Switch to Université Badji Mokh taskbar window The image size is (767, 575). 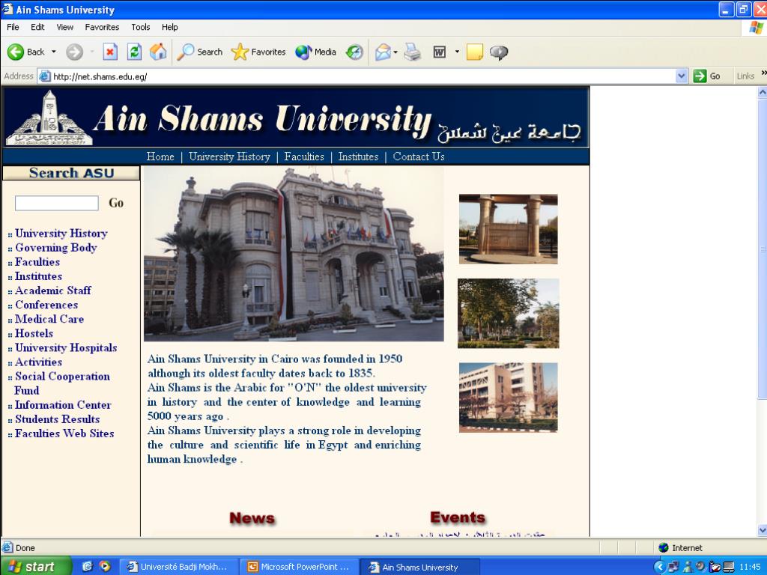click(178, 567)
